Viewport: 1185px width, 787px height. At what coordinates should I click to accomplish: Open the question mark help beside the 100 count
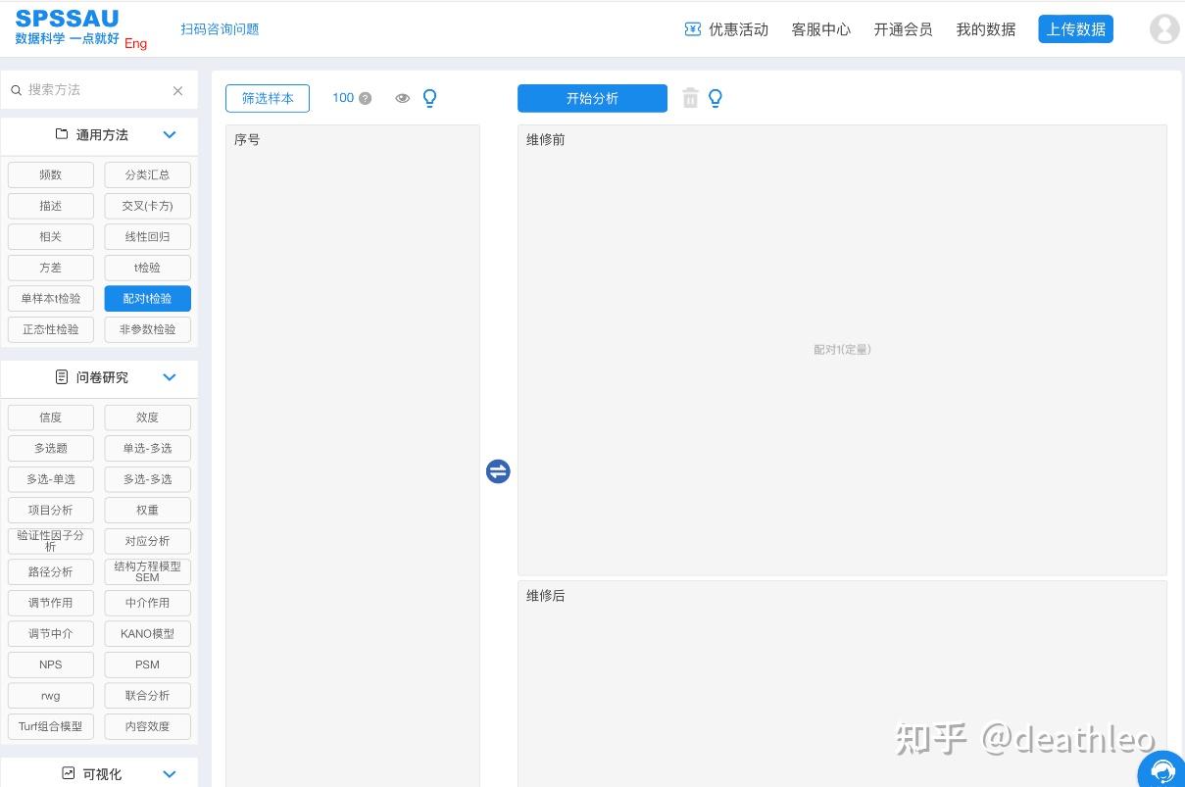[x=364, y=98]
